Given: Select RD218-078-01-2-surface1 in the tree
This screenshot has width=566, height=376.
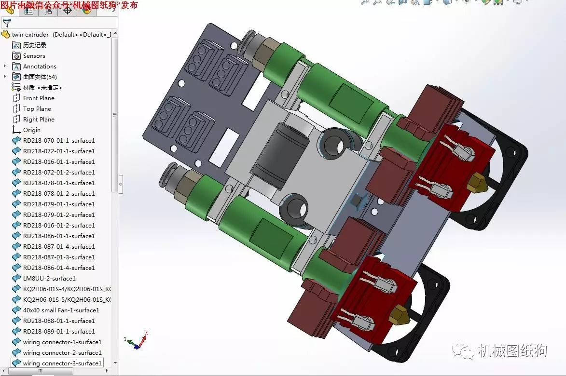Looking at the screenshot, I should (59, 194).
